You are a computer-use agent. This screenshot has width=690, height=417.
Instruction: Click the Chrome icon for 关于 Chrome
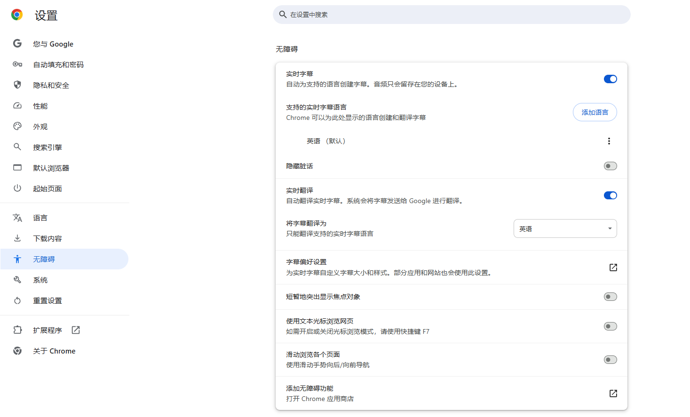click(17, 351)
